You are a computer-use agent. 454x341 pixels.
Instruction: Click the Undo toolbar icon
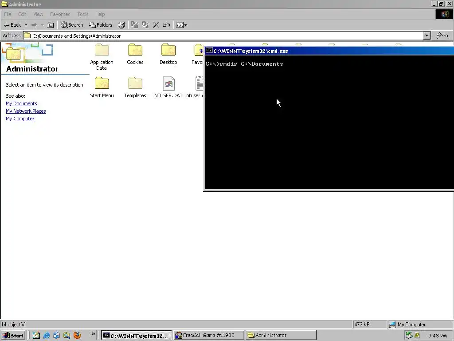(x=167, y=25)
